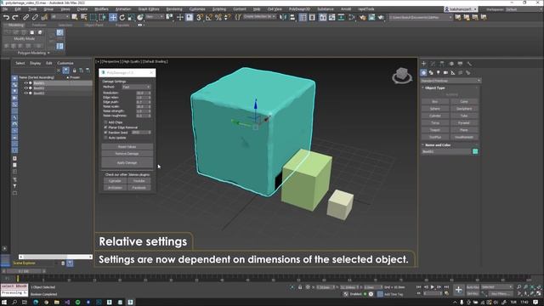
Task: Click the Box primitive button
Action: point(435,102)
